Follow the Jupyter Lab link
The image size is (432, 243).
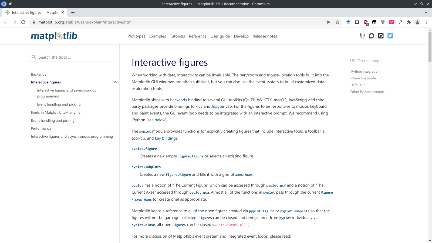point(221,106)
